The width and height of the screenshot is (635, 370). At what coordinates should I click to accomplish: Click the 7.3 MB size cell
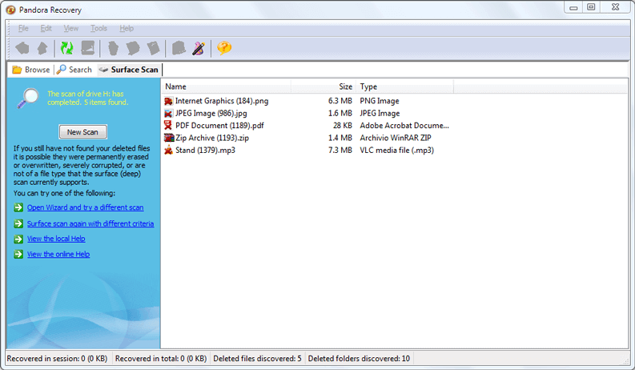click(x=340, y=151)
